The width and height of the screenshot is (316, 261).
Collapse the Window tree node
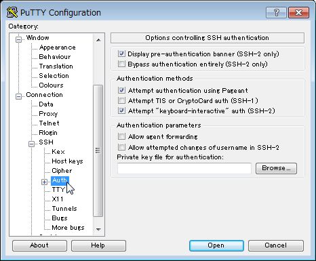[18, 39]
